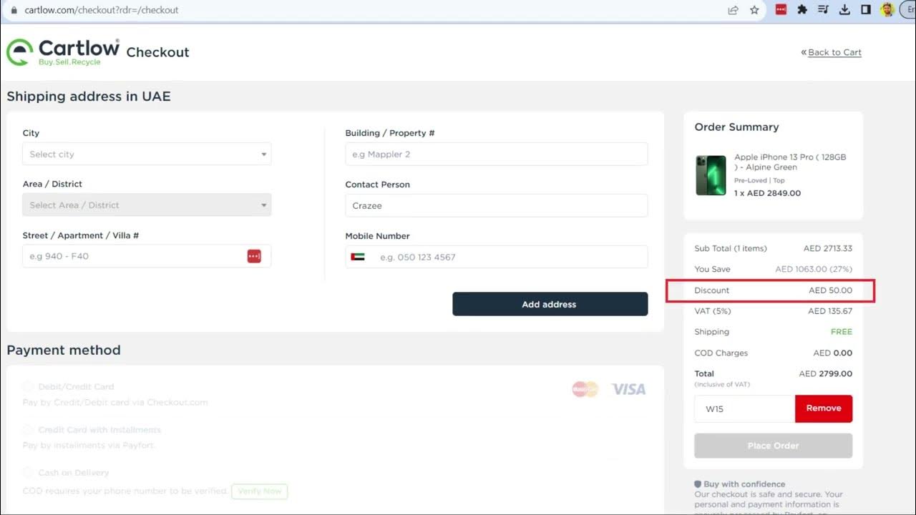Screen dimensions: 916x515
Task: Toggle the browser side panel icon
Action: 865,10
